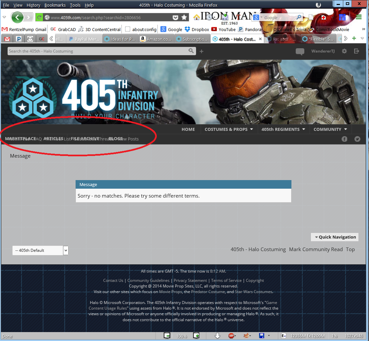The width and height of the screenshot is (369, 341).
Task: Open the WandererTJ profile link
Action: [323, 51]
